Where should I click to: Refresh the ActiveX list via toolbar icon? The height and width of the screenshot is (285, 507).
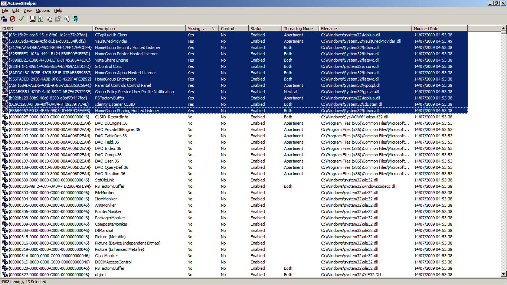pyautogui.click(x=41, y=19)
